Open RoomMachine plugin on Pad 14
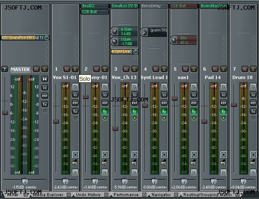Image resolution: width=259 pixels, height=199 pixels. tap(213, 6)
